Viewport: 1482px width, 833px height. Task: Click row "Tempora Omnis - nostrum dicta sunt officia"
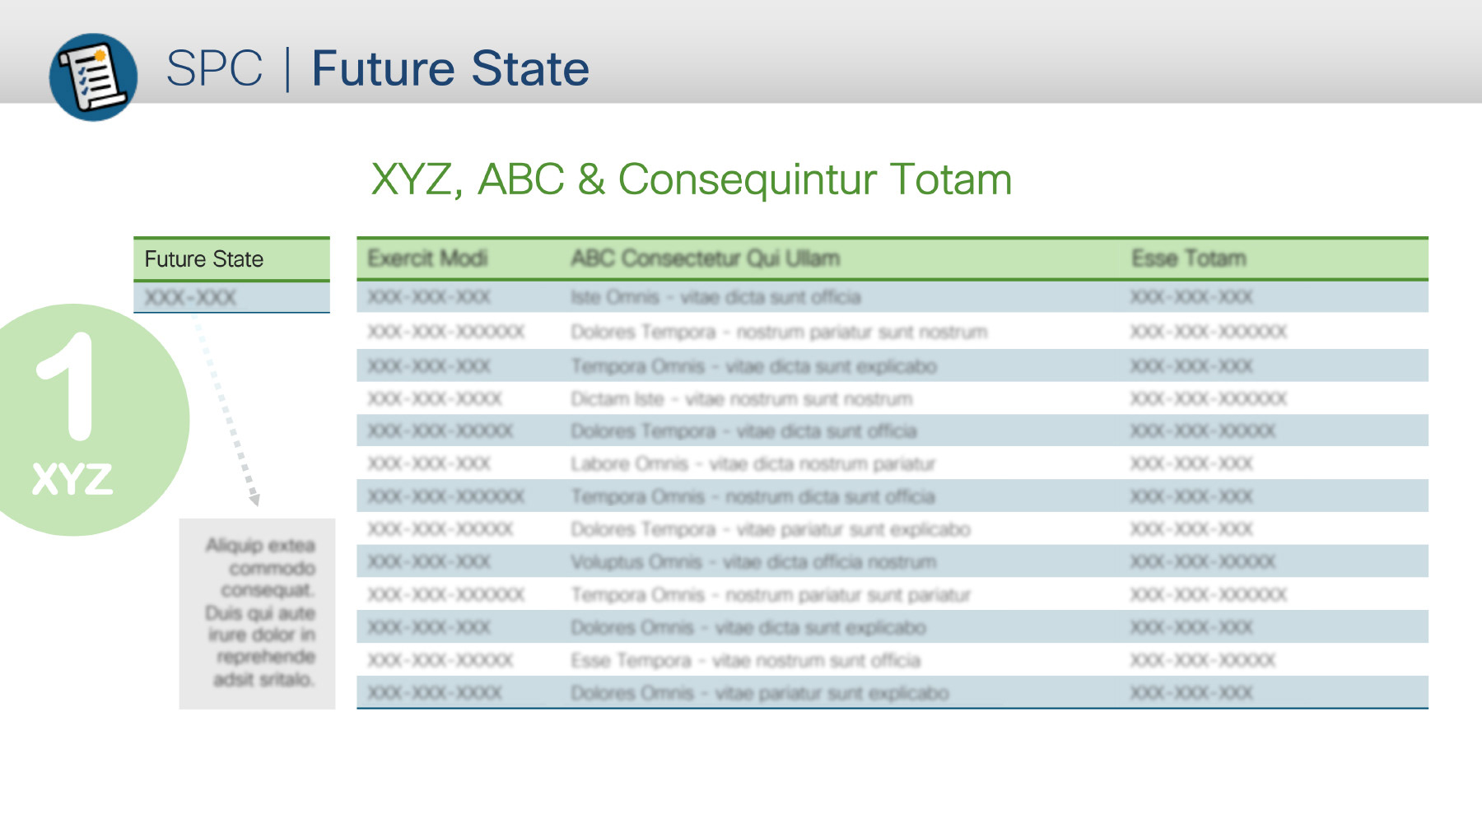pyautogui.click(x=892, y=497)
